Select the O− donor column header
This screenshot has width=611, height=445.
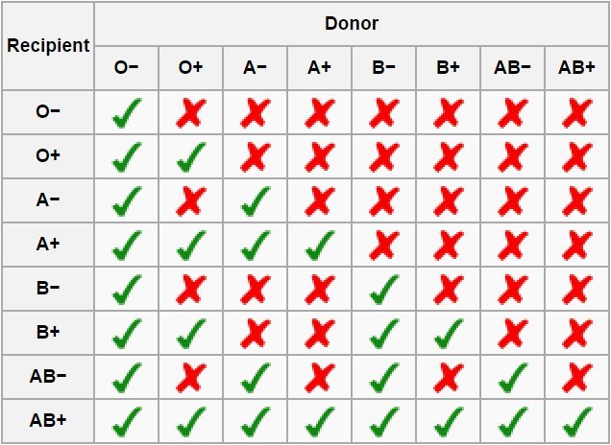click(x=127, y=67)
